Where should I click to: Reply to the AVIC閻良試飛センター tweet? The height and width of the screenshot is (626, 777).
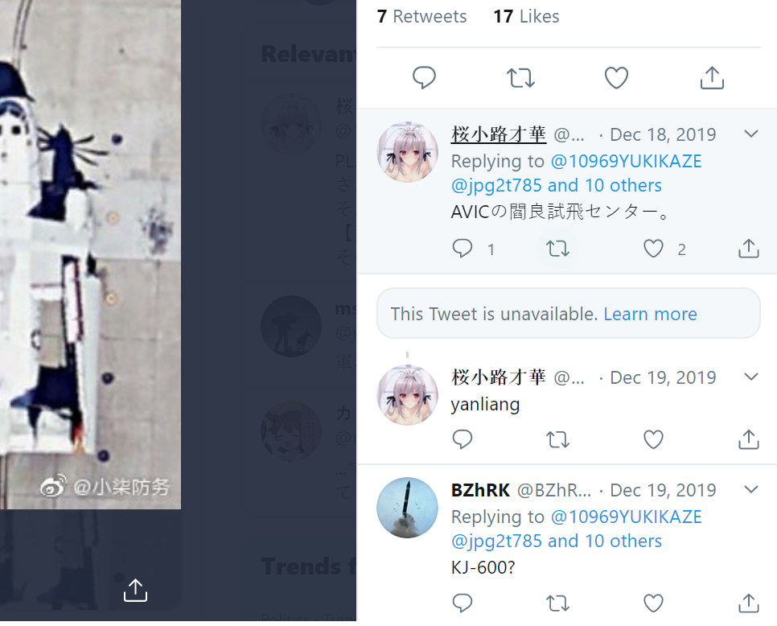(462, 249)
